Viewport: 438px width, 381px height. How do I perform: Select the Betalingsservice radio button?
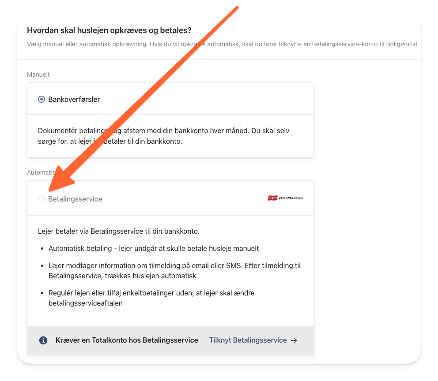tap(42, 199)
